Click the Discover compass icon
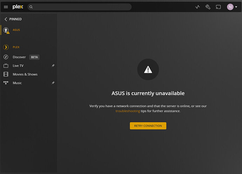Viewport: 242px width, 174px height. coord(6,57)
